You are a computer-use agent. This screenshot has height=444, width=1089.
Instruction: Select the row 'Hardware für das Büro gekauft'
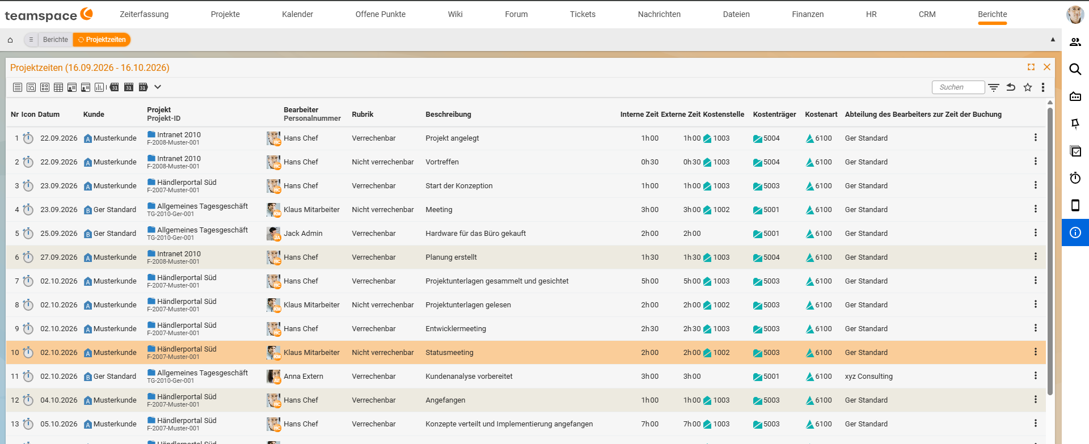(x=526, y=233)
